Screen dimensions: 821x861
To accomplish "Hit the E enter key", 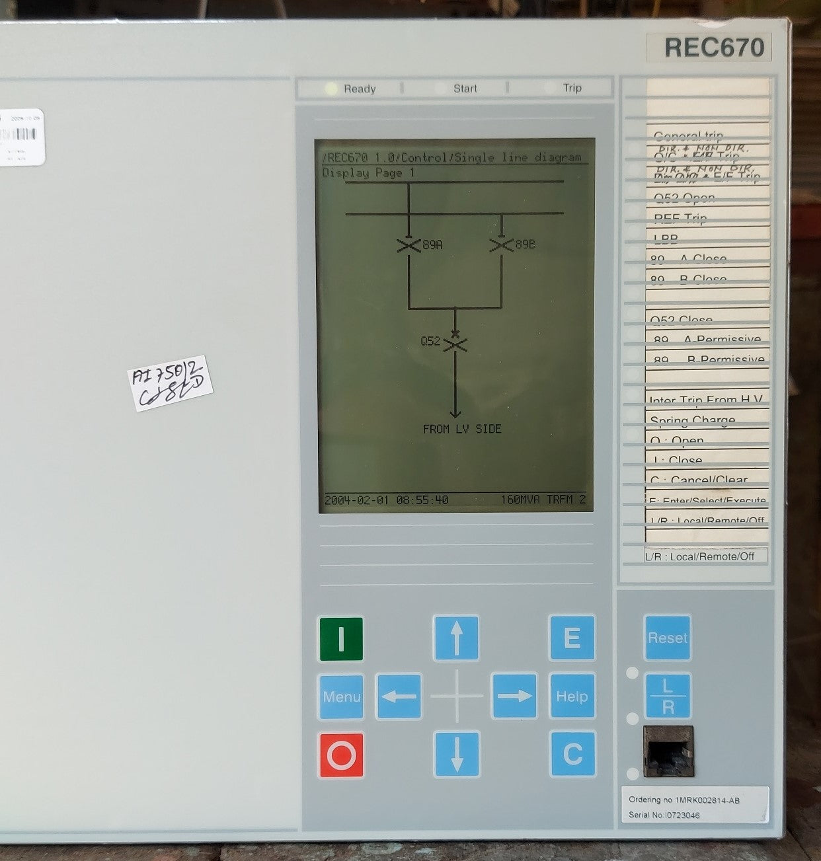I will tap(572, 638).
